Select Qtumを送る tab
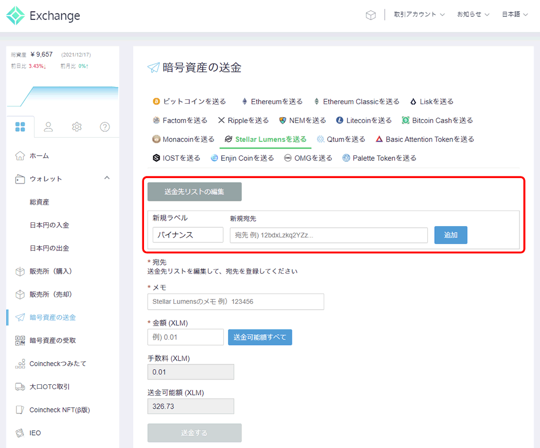Screen dimensions: 540x448 click(341, 139)
